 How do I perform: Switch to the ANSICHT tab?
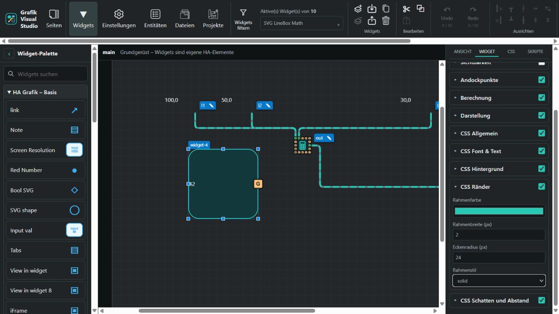click(x=462, y=51)
